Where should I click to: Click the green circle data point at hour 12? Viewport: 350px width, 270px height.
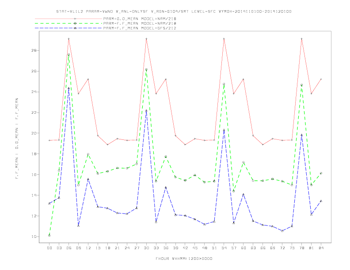coord(88,154)
